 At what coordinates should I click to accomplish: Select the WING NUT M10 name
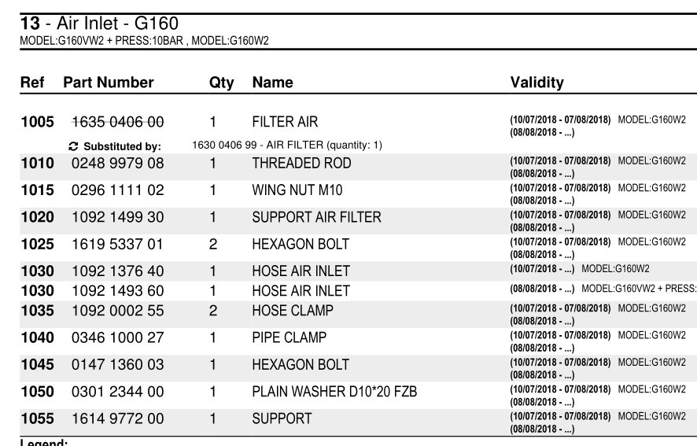pyautogui.click(x=297, y=190)
